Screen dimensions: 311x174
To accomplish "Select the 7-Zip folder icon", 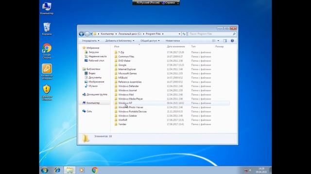I will tap(116, 52).
